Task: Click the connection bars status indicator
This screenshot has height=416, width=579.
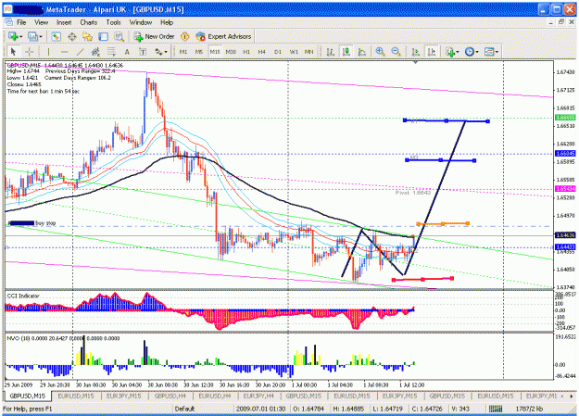Action: (x=496, y=409)
